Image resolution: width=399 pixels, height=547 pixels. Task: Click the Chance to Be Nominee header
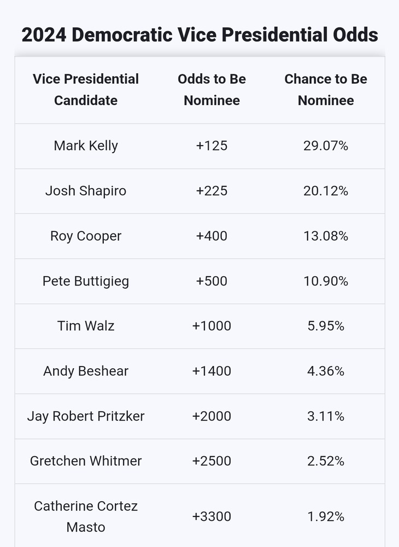[x=326, y=90]
